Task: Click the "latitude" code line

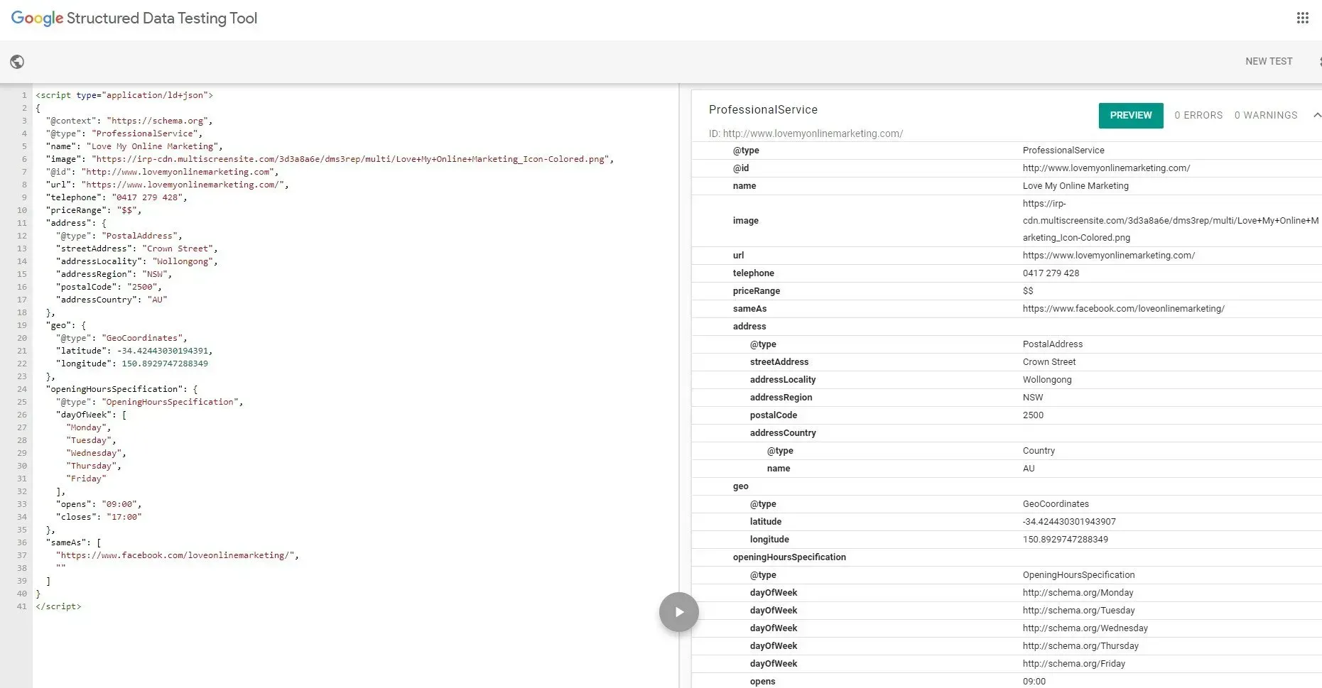Action: coord(134,351)
